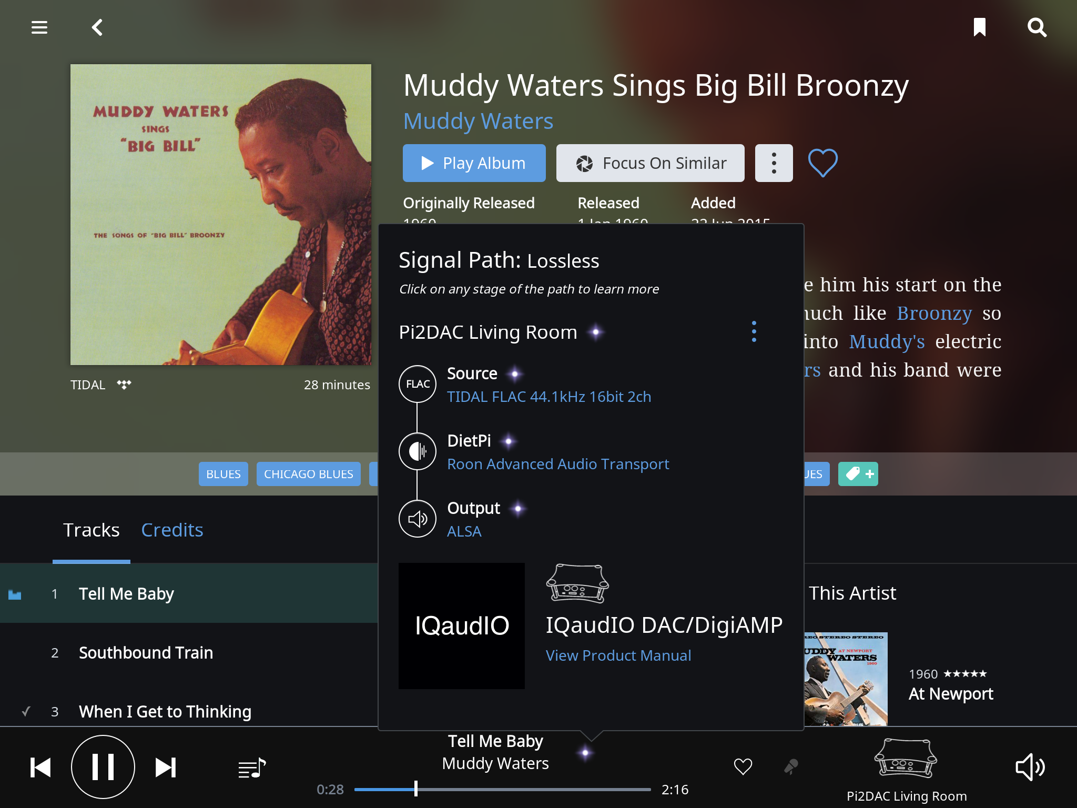The height and width of the screenshot is (808, 1077).
Task: Click the Play Album button
Action: tap(474, 163)
